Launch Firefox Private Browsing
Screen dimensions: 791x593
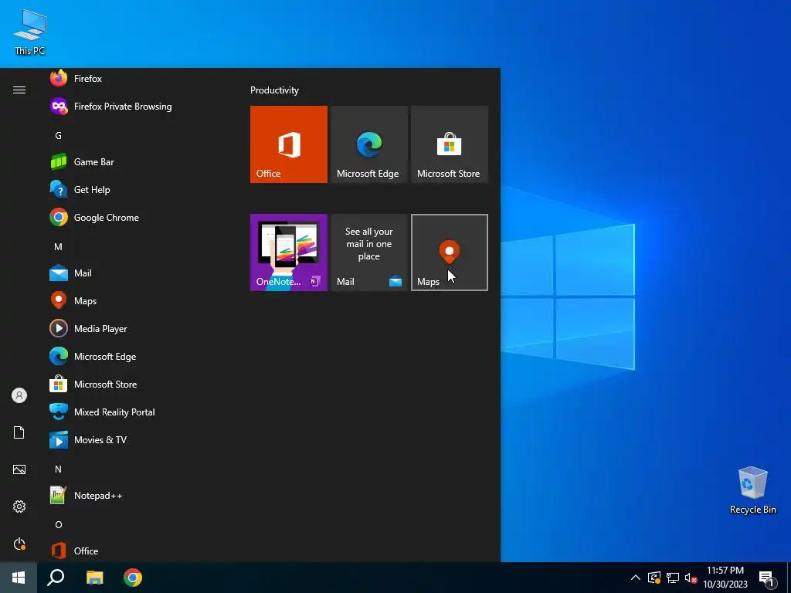coord(136,107)
